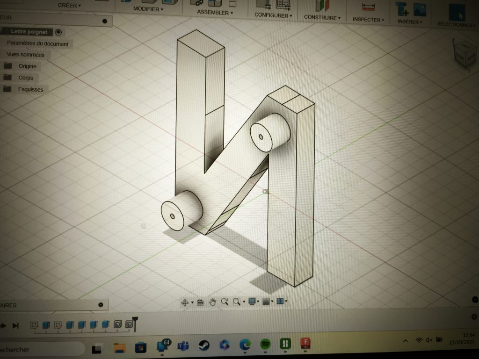Select Paramètres du document in browser

37,43
